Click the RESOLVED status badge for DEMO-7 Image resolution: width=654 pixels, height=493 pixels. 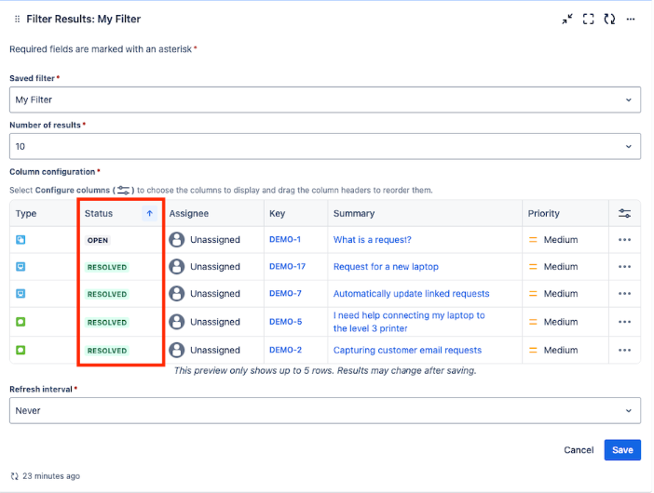point(107,294)
